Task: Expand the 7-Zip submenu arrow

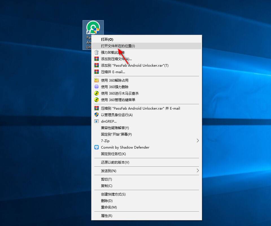Action: pos(198,141)
